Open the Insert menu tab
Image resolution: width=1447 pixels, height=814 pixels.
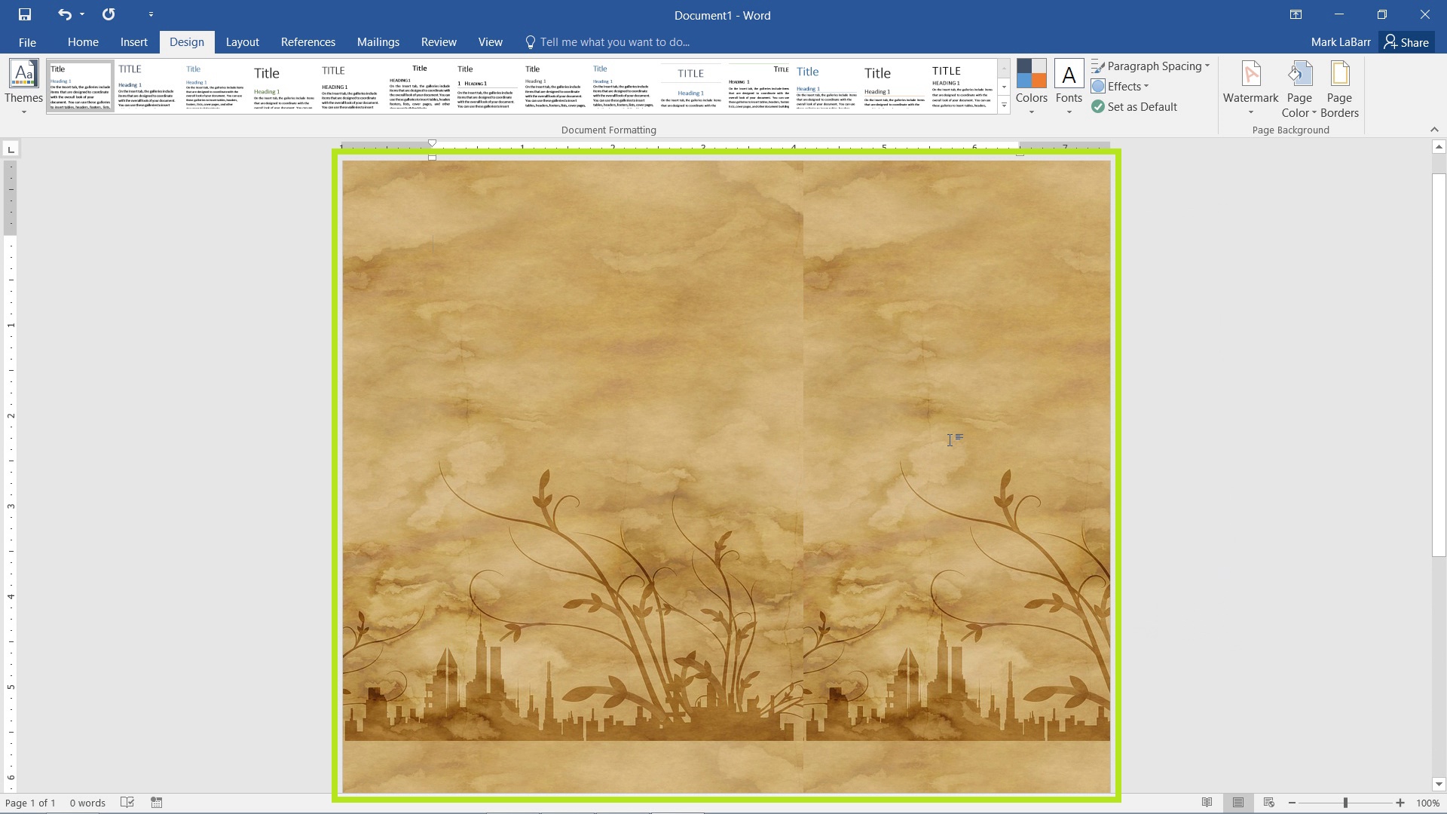[x=134, y=41]
